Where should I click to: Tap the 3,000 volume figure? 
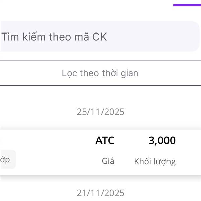(162, 141)
